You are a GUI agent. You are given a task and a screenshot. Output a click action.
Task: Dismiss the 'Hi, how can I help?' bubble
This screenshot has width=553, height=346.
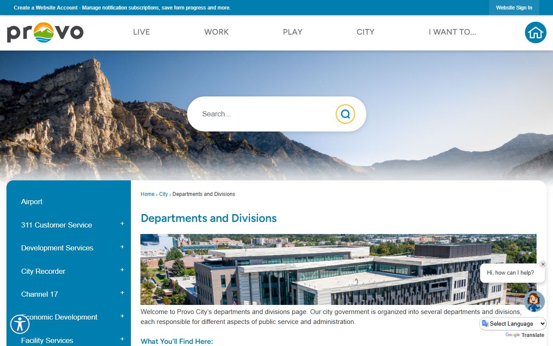[543, 264]
